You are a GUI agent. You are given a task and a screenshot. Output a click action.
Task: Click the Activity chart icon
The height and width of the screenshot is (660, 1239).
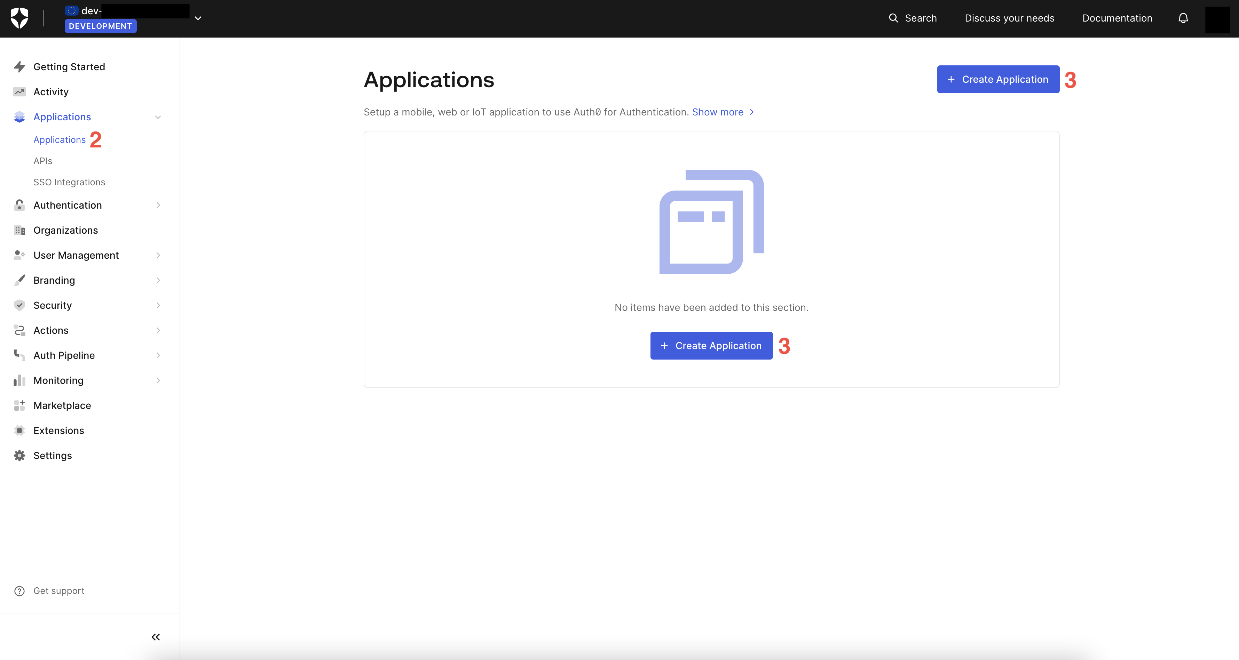pos(19,92)
